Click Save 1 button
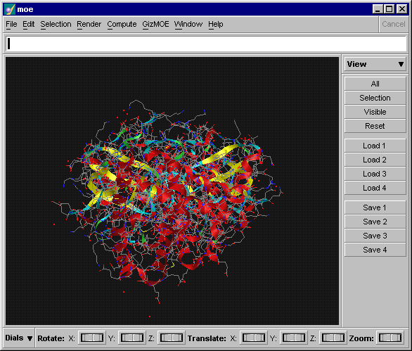 (x=375, y=208)
